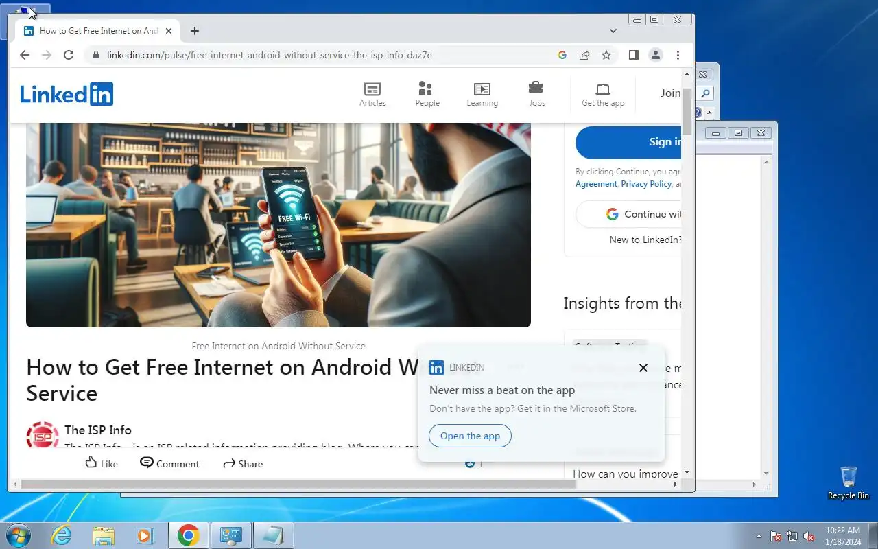Go back with the browser back arrow
Viewport: 878px width, 549px height.
[x=25, y=55]
